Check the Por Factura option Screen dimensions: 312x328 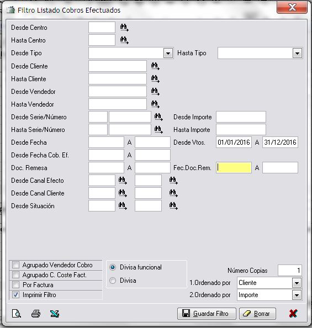pyautogui.click(x=15, y=285)
